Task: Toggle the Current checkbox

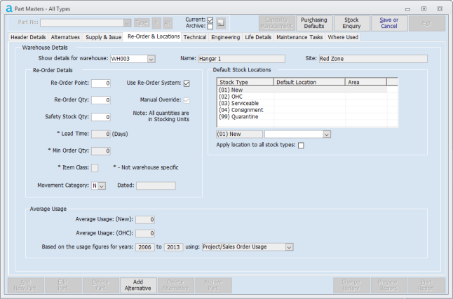Action: (x=210, y=20)
